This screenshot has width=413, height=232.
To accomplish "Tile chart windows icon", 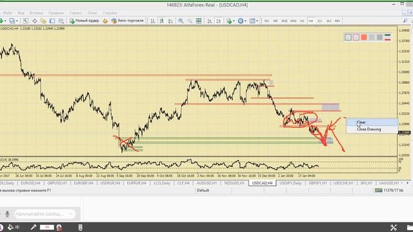I will coord(199,21).
